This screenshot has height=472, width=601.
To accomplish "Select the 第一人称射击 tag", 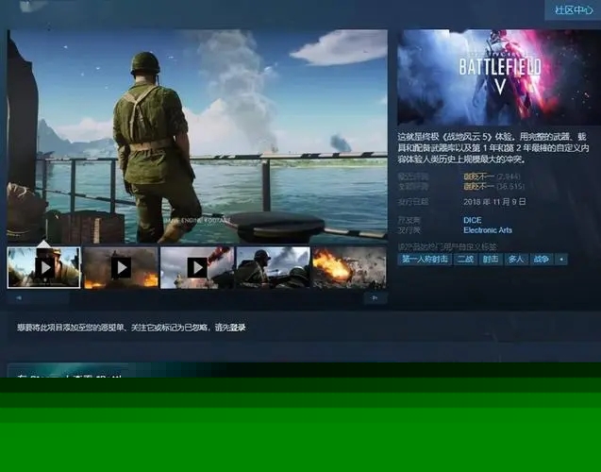I will tap(425, 260).
